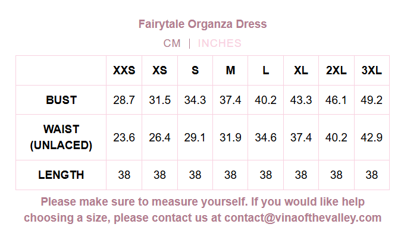Click the M size column header
Screen dimensions: 404x246
[x=230, y=71]
